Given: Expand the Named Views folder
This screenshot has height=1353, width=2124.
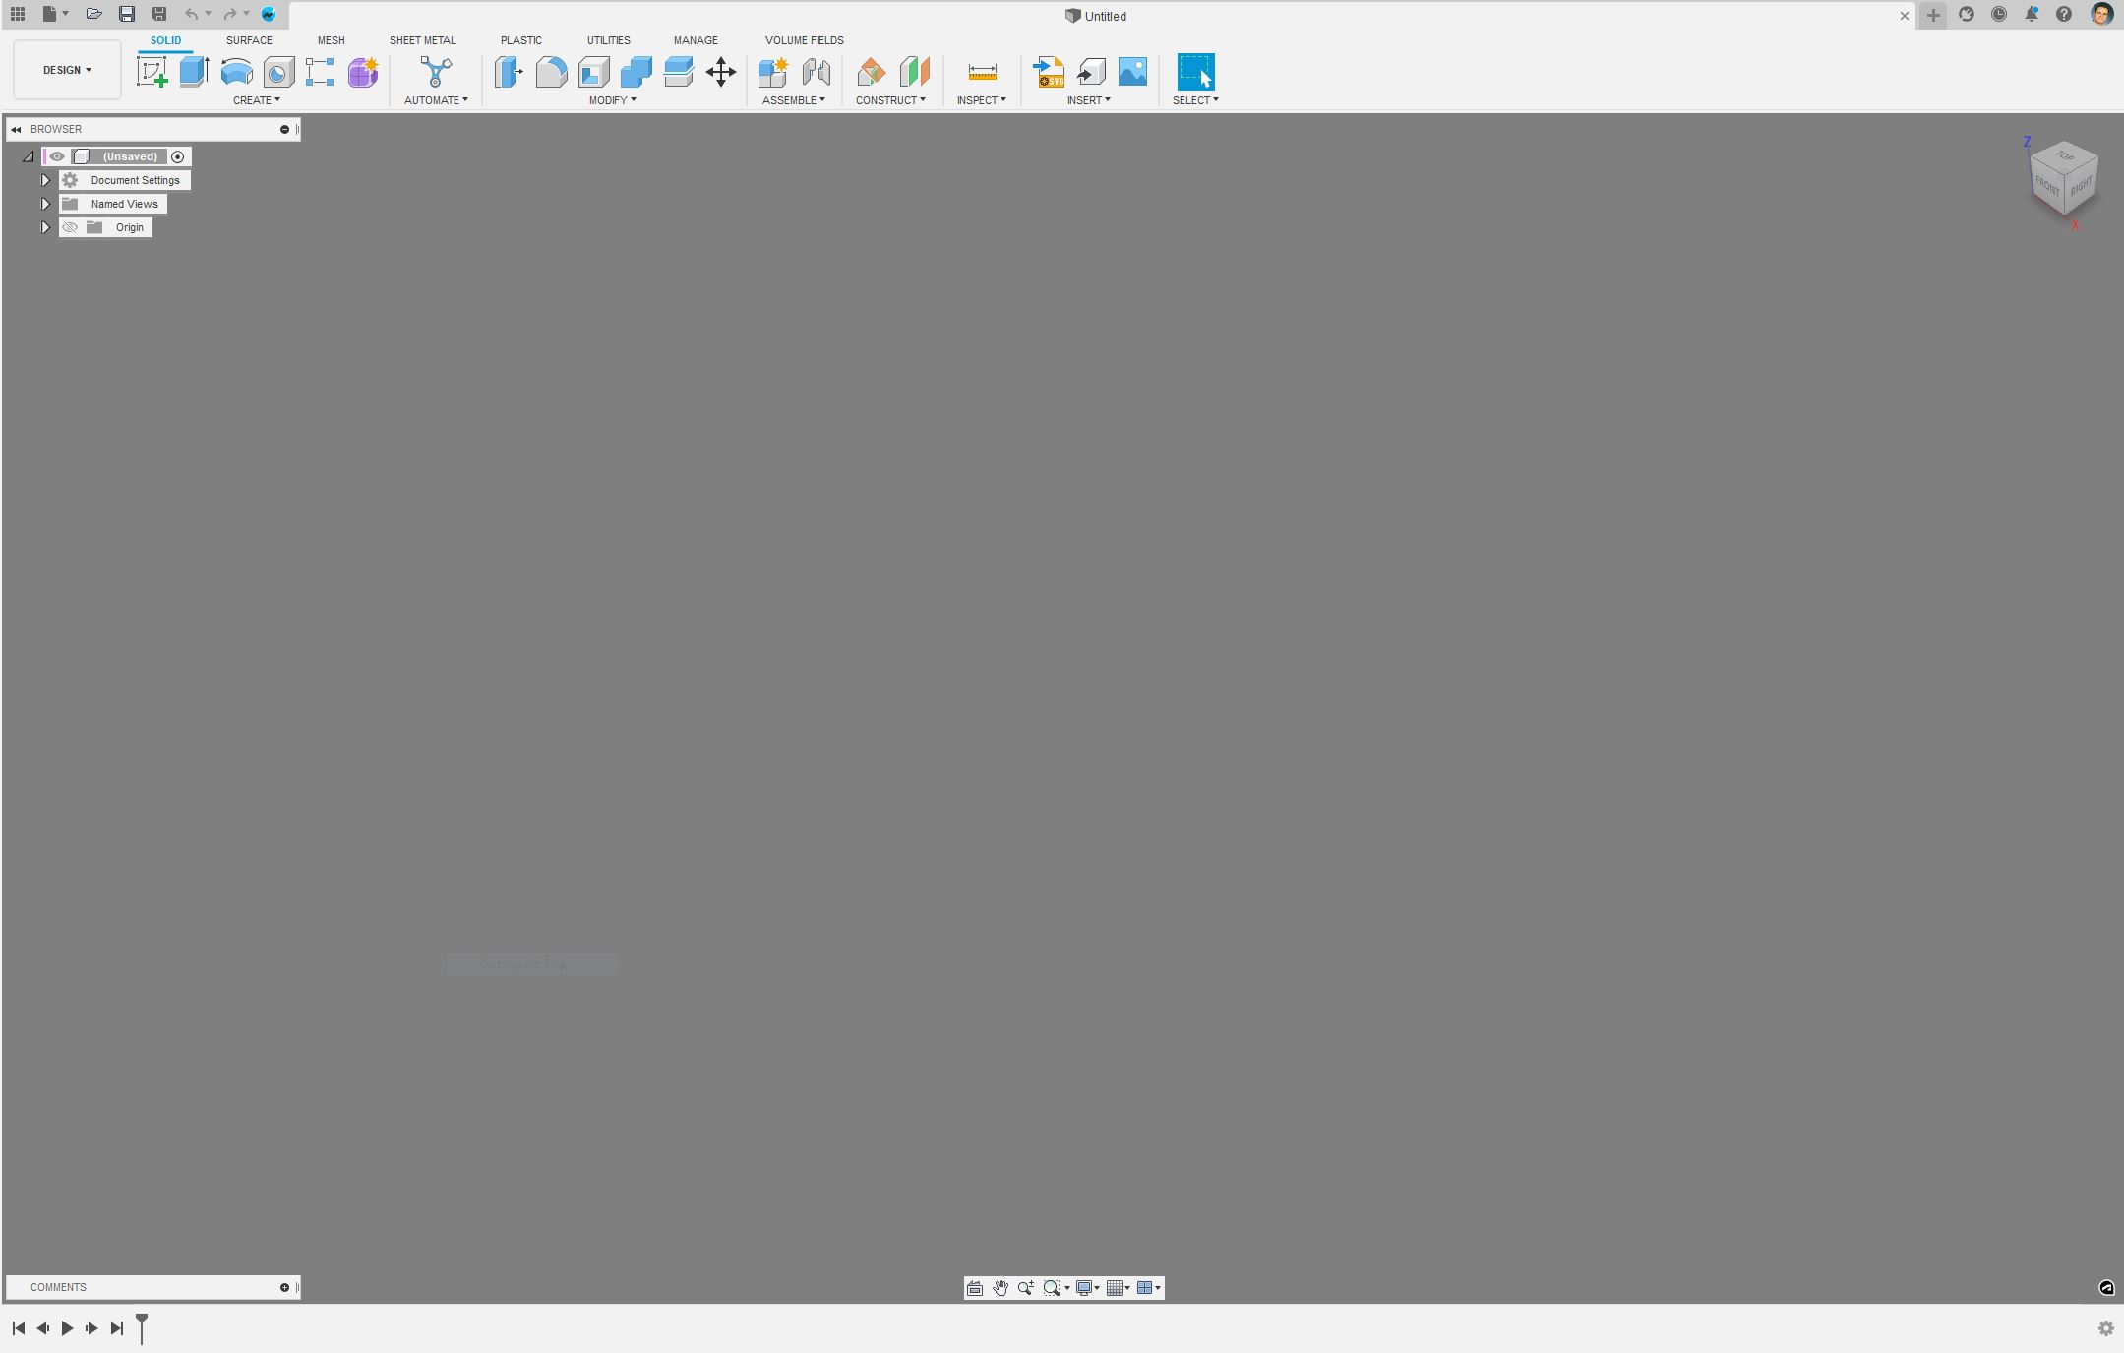Looking at the screenshot, I should pos(45,204).
